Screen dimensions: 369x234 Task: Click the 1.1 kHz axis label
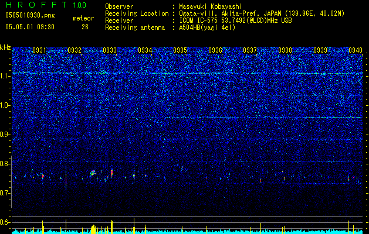5,76
